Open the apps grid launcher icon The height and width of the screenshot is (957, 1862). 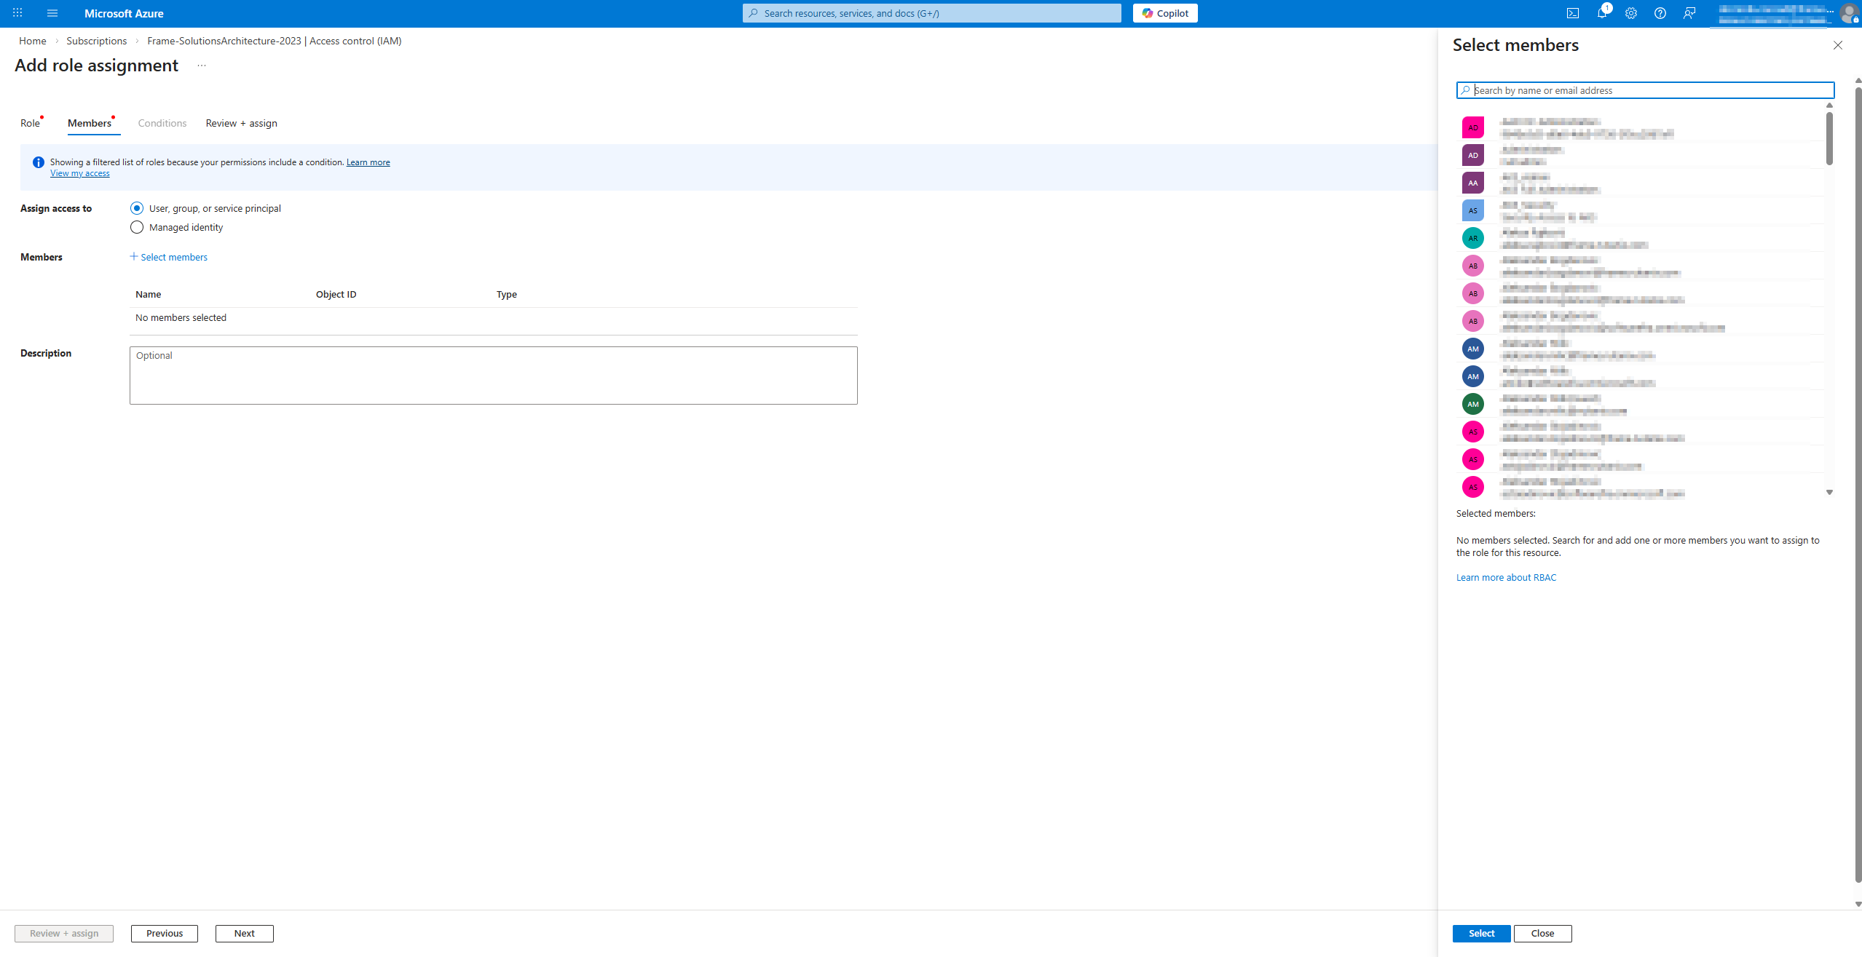(x=17, y=13)
